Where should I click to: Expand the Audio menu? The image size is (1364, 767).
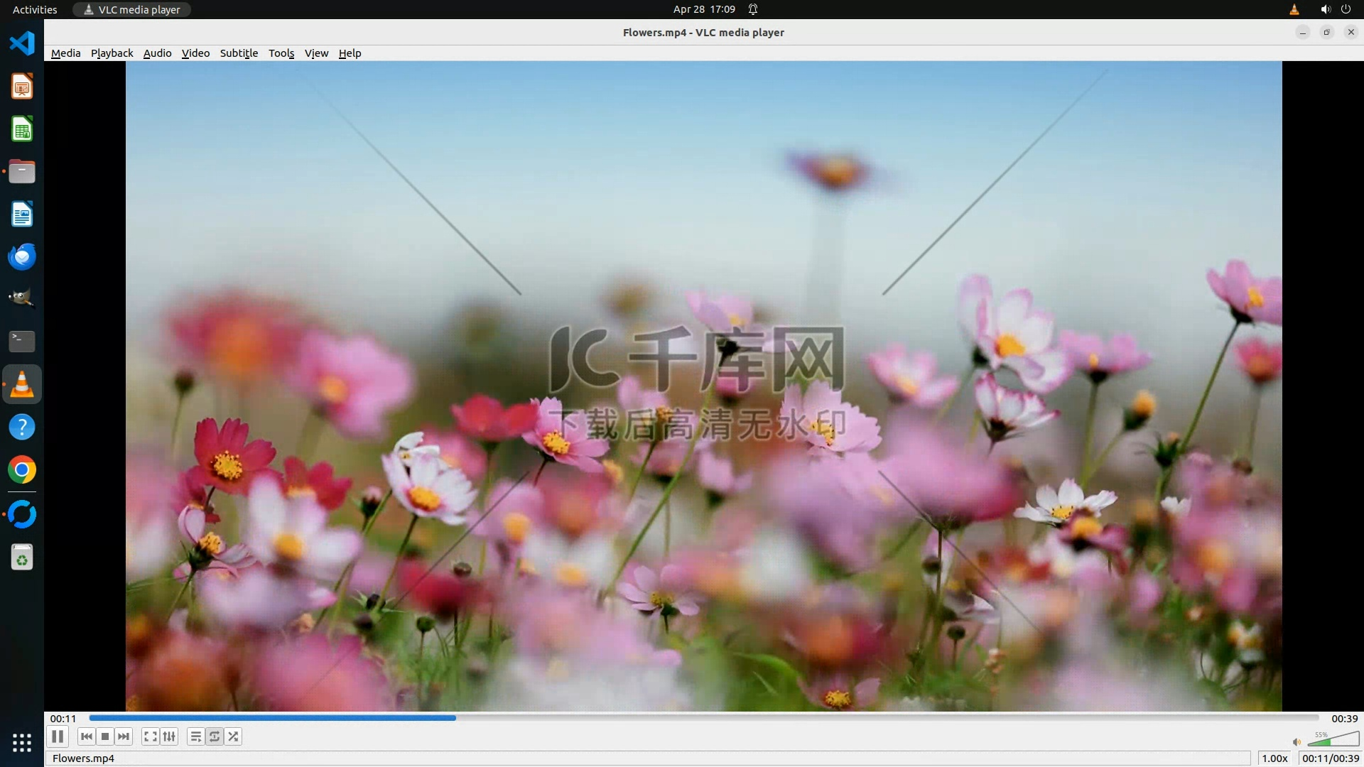click(x=157, y=53)
